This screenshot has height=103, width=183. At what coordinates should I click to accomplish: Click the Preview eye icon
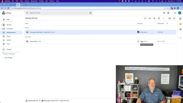pos(154,18)
